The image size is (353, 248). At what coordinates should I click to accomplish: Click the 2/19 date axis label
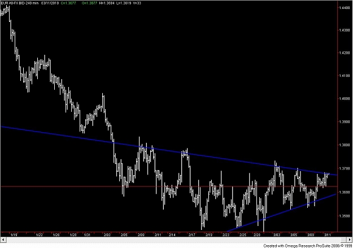(x=208, y=234)
